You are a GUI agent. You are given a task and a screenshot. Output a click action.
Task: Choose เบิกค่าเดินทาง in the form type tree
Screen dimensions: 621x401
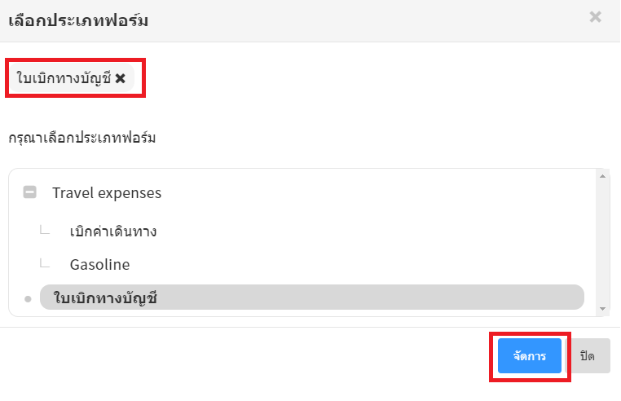coord(113,231)
